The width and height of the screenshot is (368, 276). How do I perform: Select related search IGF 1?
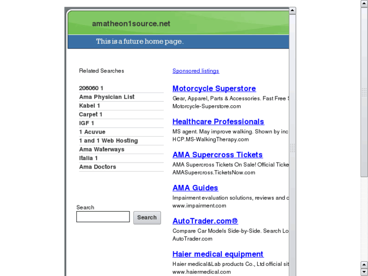point(87,123)
